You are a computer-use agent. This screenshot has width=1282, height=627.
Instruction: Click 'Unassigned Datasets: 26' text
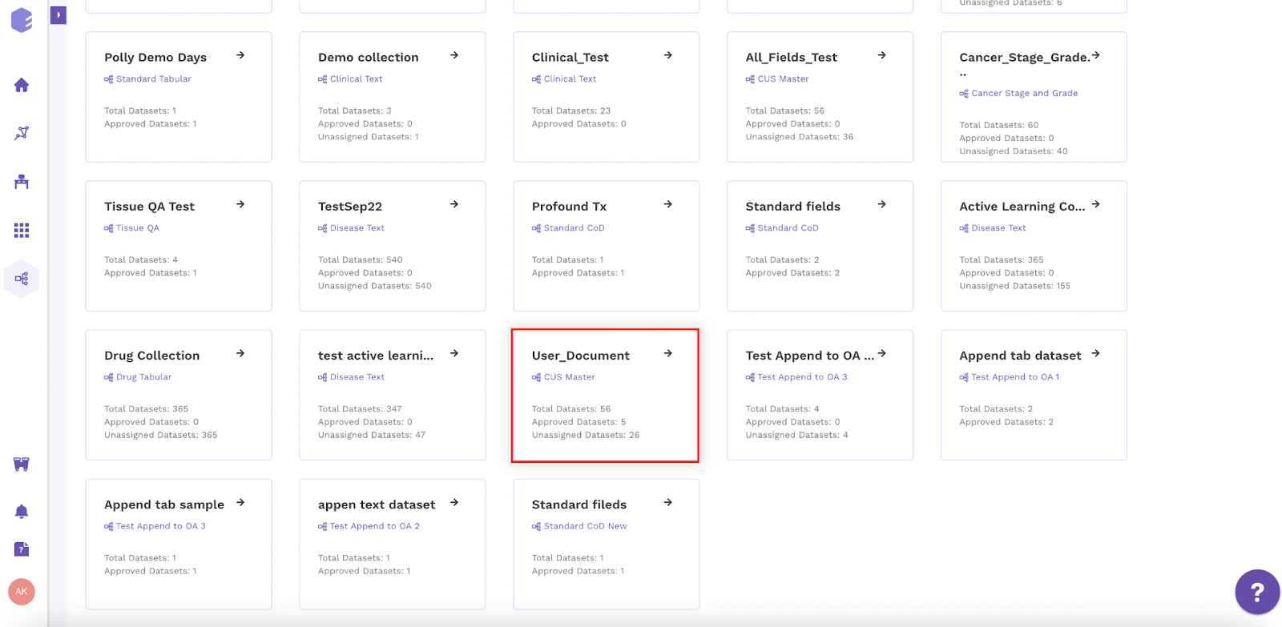(x=586, y=436)
